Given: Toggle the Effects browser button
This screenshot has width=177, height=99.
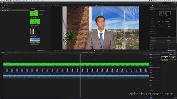Looking at the screenshot, I should click(x=174, y=53).
